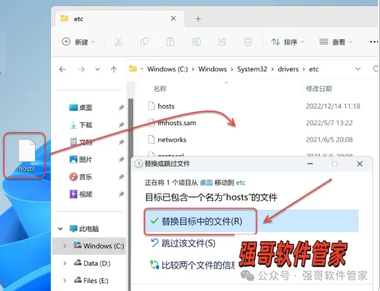Open the 新建 (New) button
The height and width of the screenshot is (291, 380).
click(x=79, y=42)
